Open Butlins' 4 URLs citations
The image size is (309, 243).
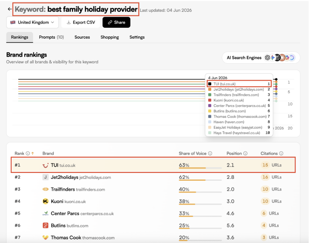[x=270, y=225]
